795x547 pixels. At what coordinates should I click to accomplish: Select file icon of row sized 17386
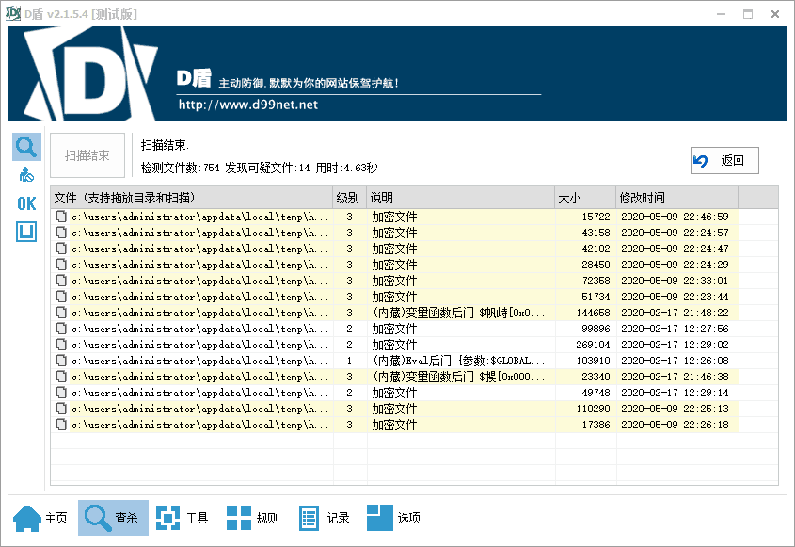coord(61,425)
